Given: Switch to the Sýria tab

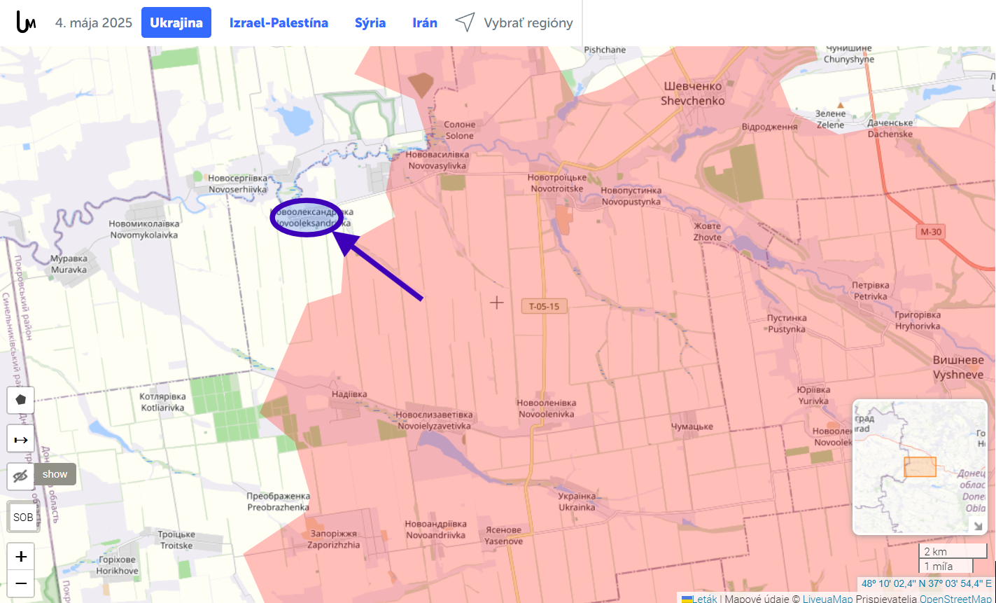Looking at the screenshot, I should coord(370,23).
